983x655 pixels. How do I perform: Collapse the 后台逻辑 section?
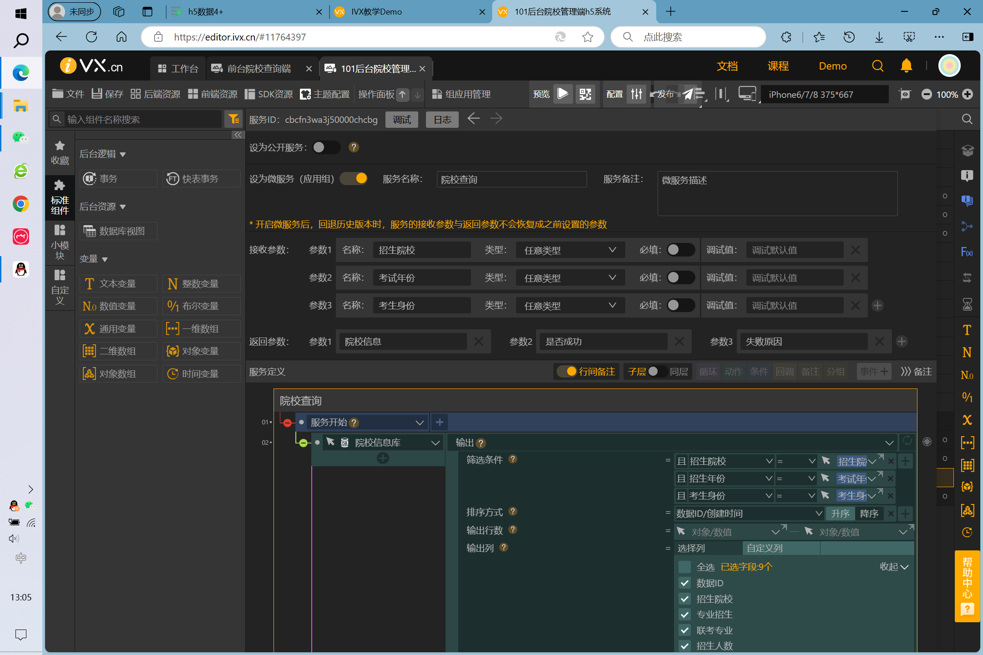(103, 154)
